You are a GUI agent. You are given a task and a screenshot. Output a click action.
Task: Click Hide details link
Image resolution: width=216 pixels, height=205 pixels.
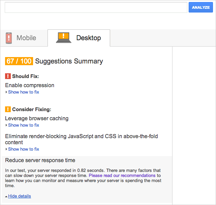(x=20, y=196)
